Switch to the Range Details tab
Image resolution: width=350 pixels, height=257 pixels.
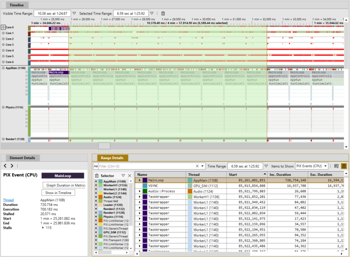[x=112, y=158]
